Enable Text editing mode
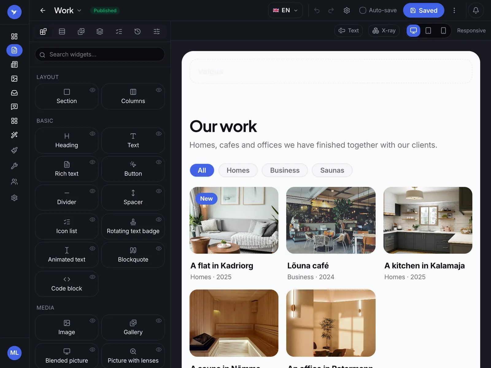Image resolution: width=491 pixels, height=368 pixels. 349,31
